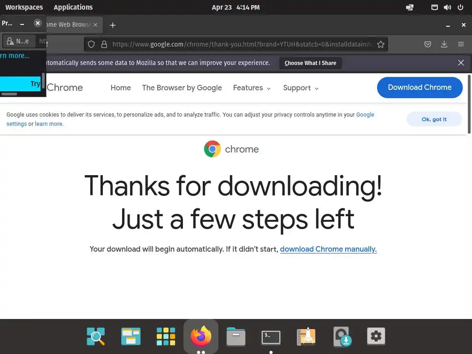Open Pop!_Shop rocket icon in dock
The image size is (472, 354).
coord(306,336)
